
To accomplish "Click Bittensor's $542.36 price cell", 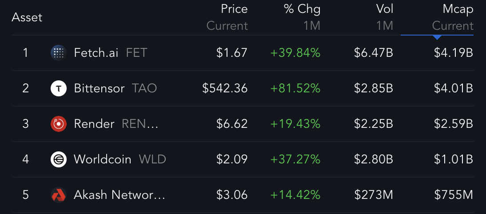I will 225,88.
